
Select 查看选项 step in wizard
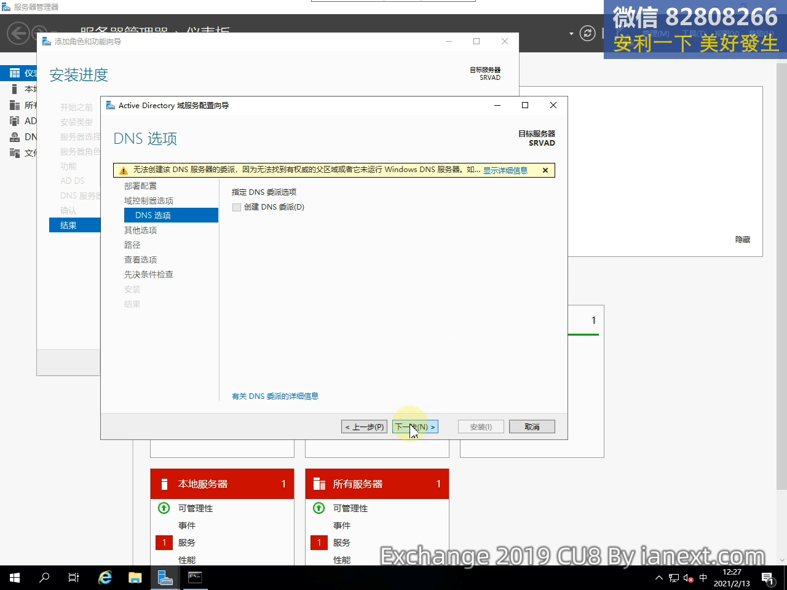[x=140, y=259]
